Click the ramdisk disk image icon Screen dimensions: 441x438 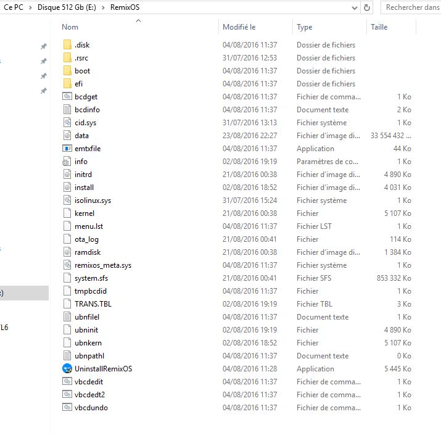tap(67, 252)
